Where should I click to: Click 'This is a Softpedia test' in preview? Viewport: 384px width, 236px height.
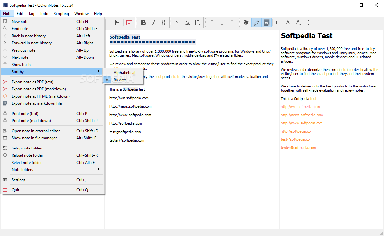pos(299,99)
